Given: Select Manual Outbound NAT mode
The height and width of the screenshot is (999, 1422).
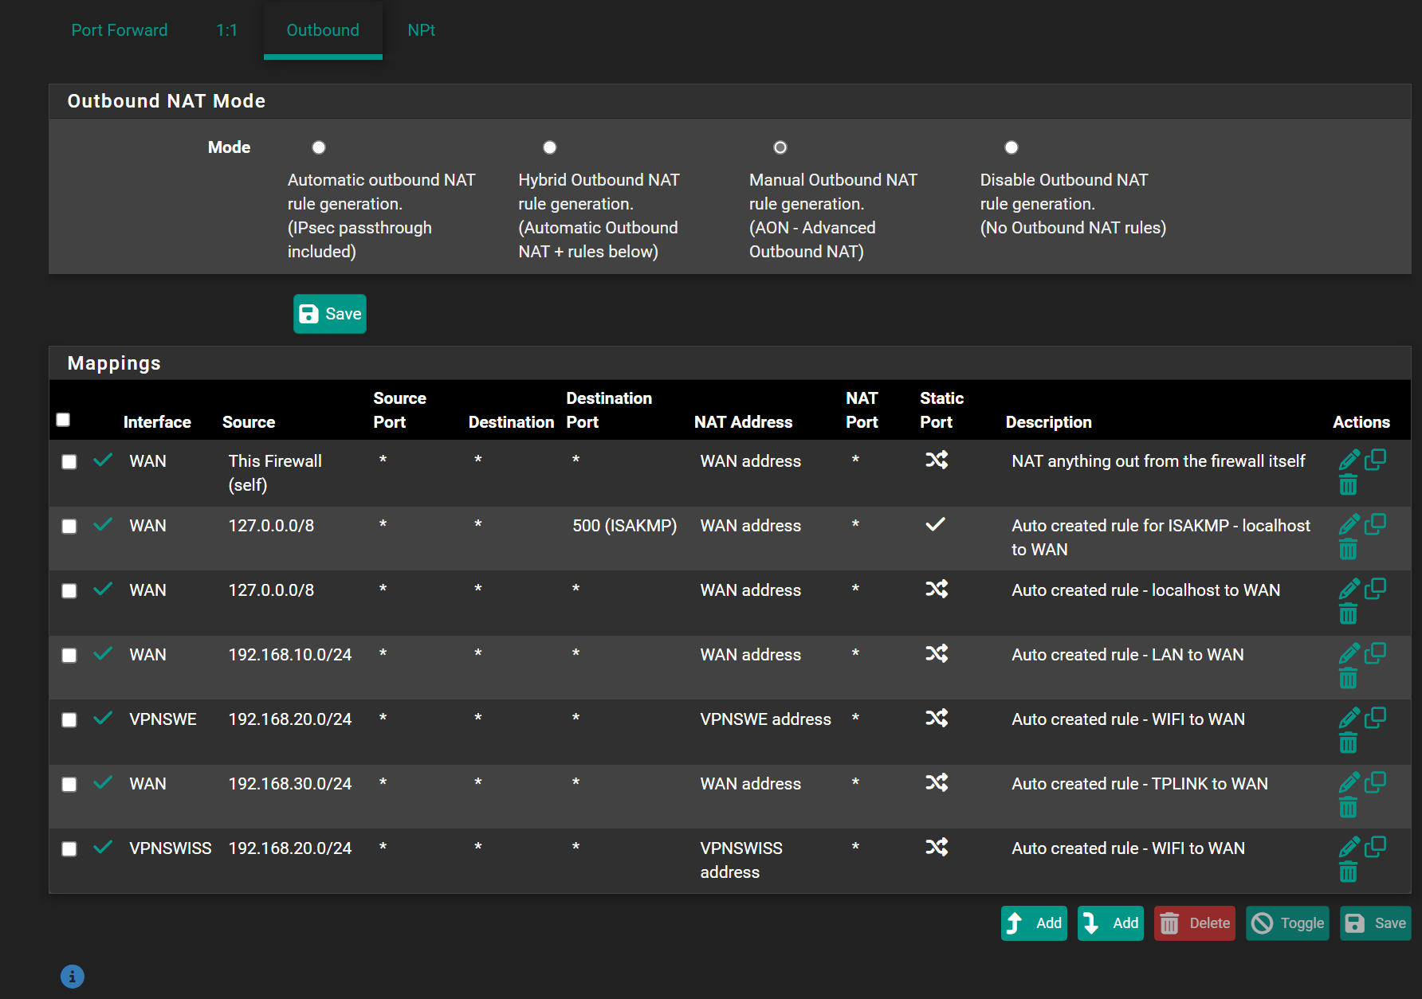Looking at the screenshot, I should coord(780,147).
